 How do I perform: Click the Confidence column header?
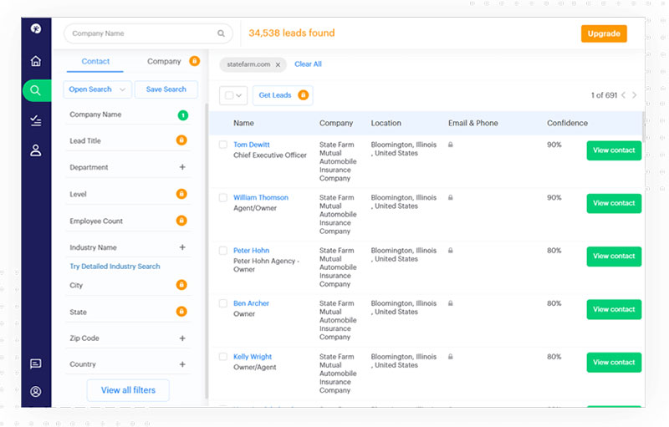click(x=567, y=123)
